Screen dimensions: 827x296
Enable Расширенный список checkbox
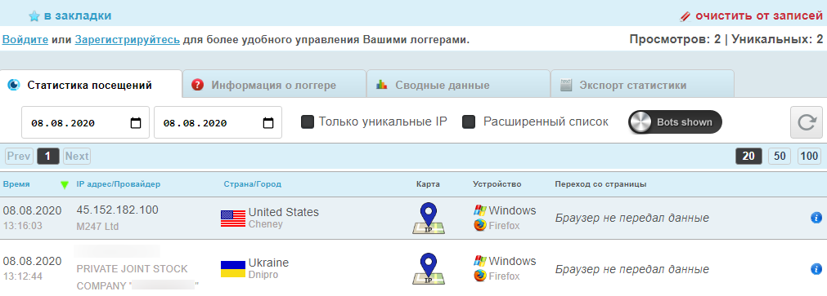pos(469,122)
